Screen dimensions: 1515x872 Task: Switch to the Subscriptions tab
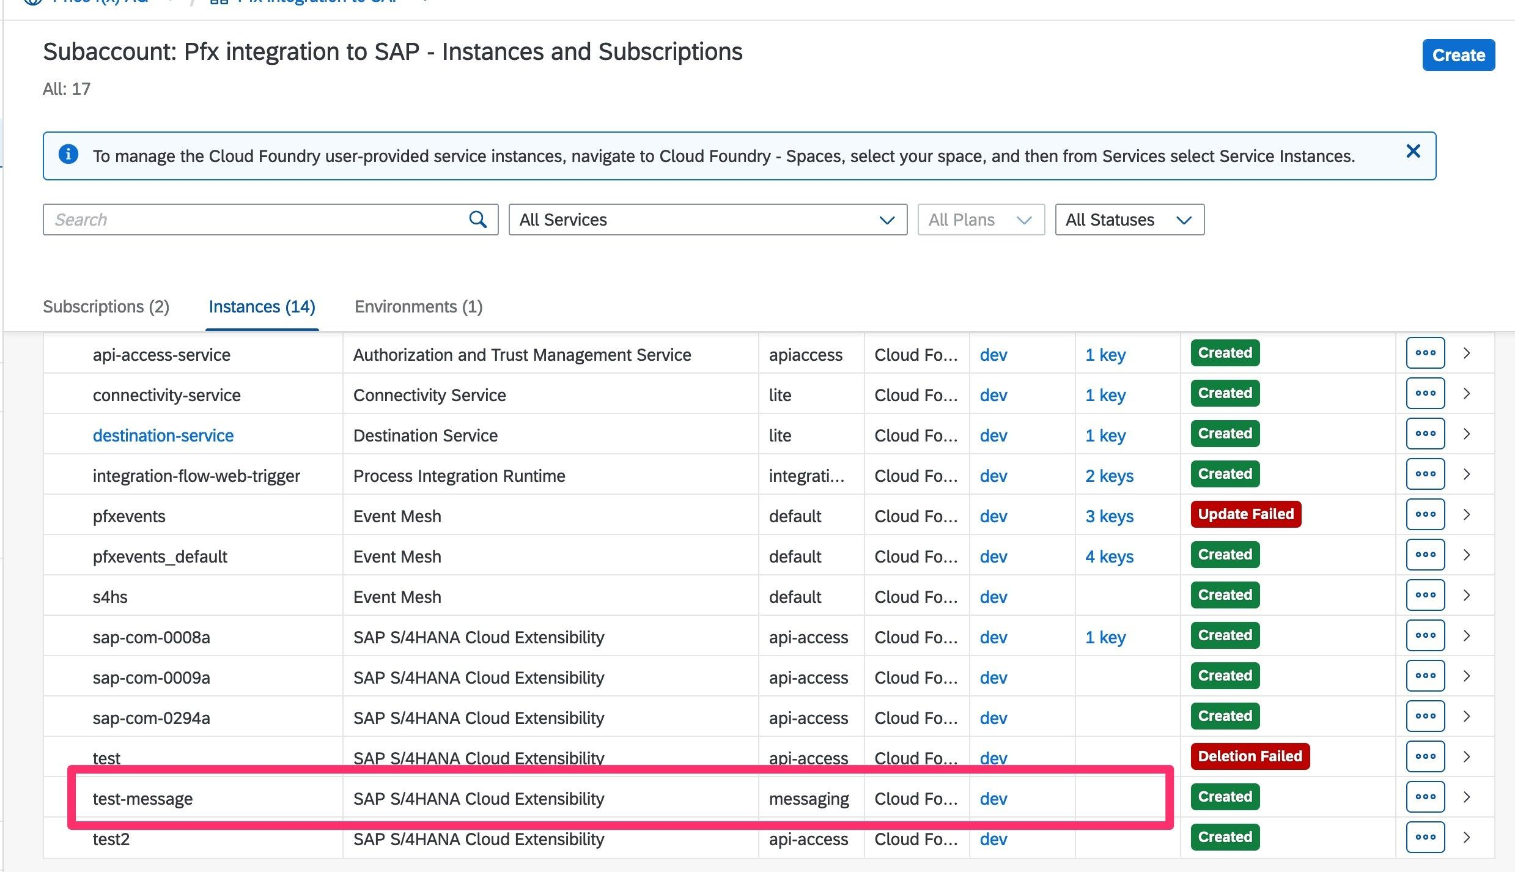(x=106, y=306)
